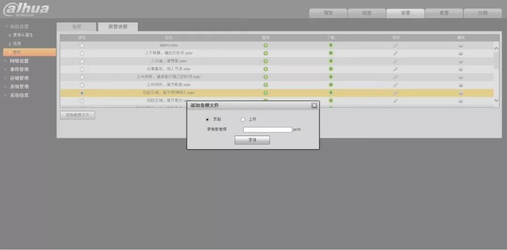Click the audio list scrollbar down arrow

click(x=497, y=100)
